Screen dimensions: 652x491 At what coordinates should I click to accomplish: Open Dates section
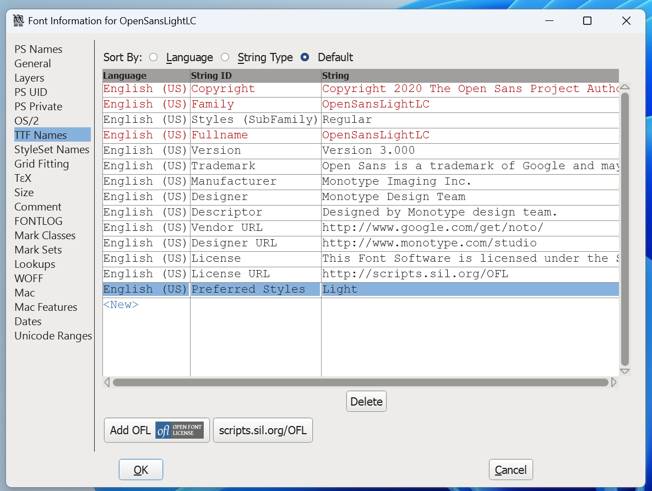point(28,322)
